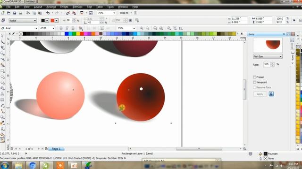Click the Zoom in magnifier icon

(142, 28)
